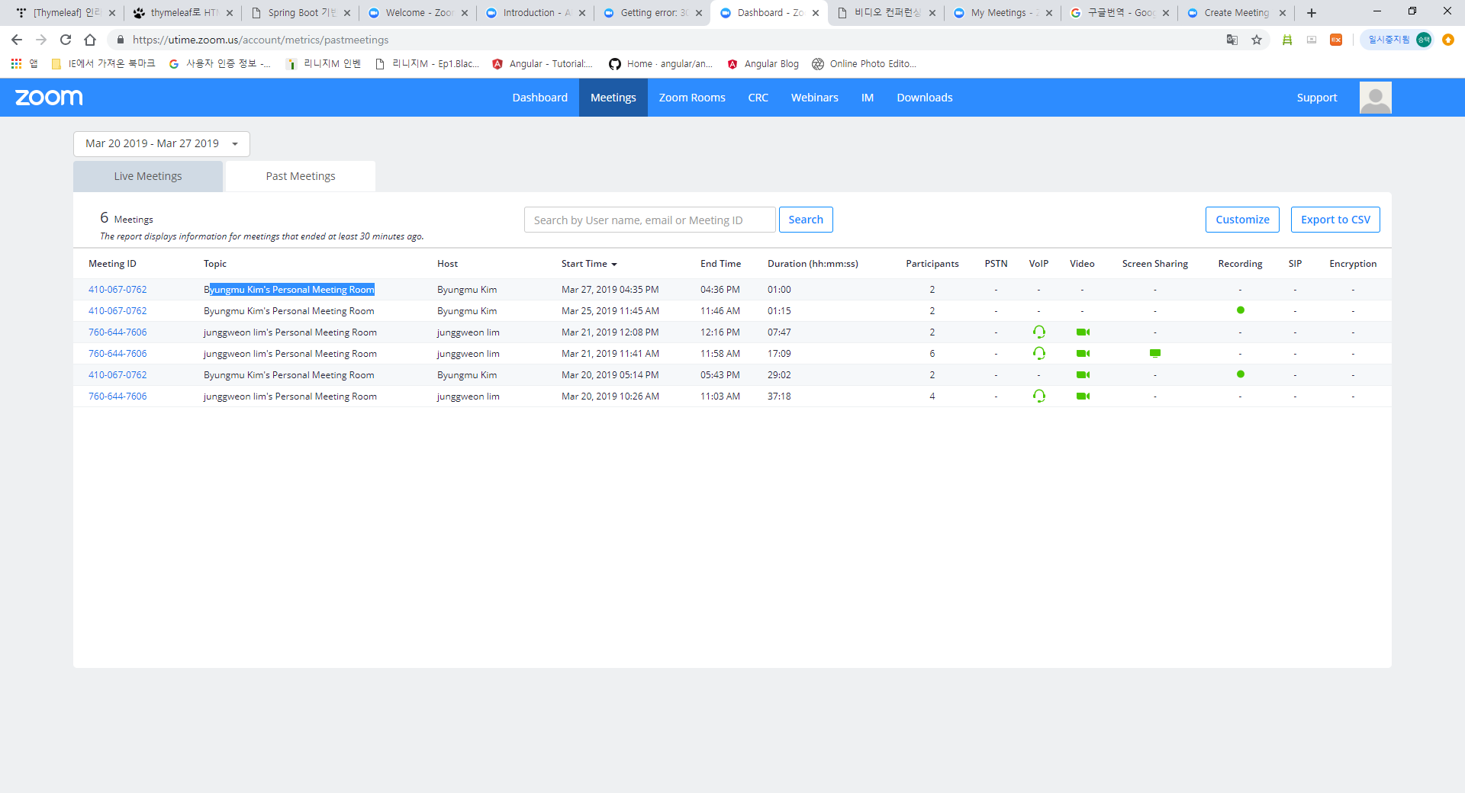1465x793 pixels.
Task: Open the Home angular GitHub bookmark
Action: coord(661,64)
